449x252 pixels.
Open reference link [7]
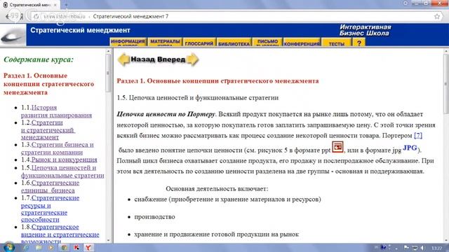(x=418, y=135)
